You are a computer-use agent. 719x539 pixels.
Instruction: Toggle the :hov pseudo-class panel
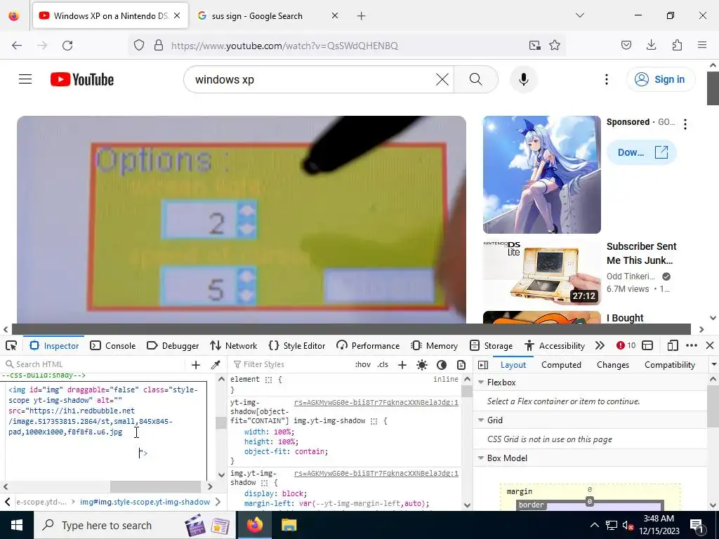[363, 364]
